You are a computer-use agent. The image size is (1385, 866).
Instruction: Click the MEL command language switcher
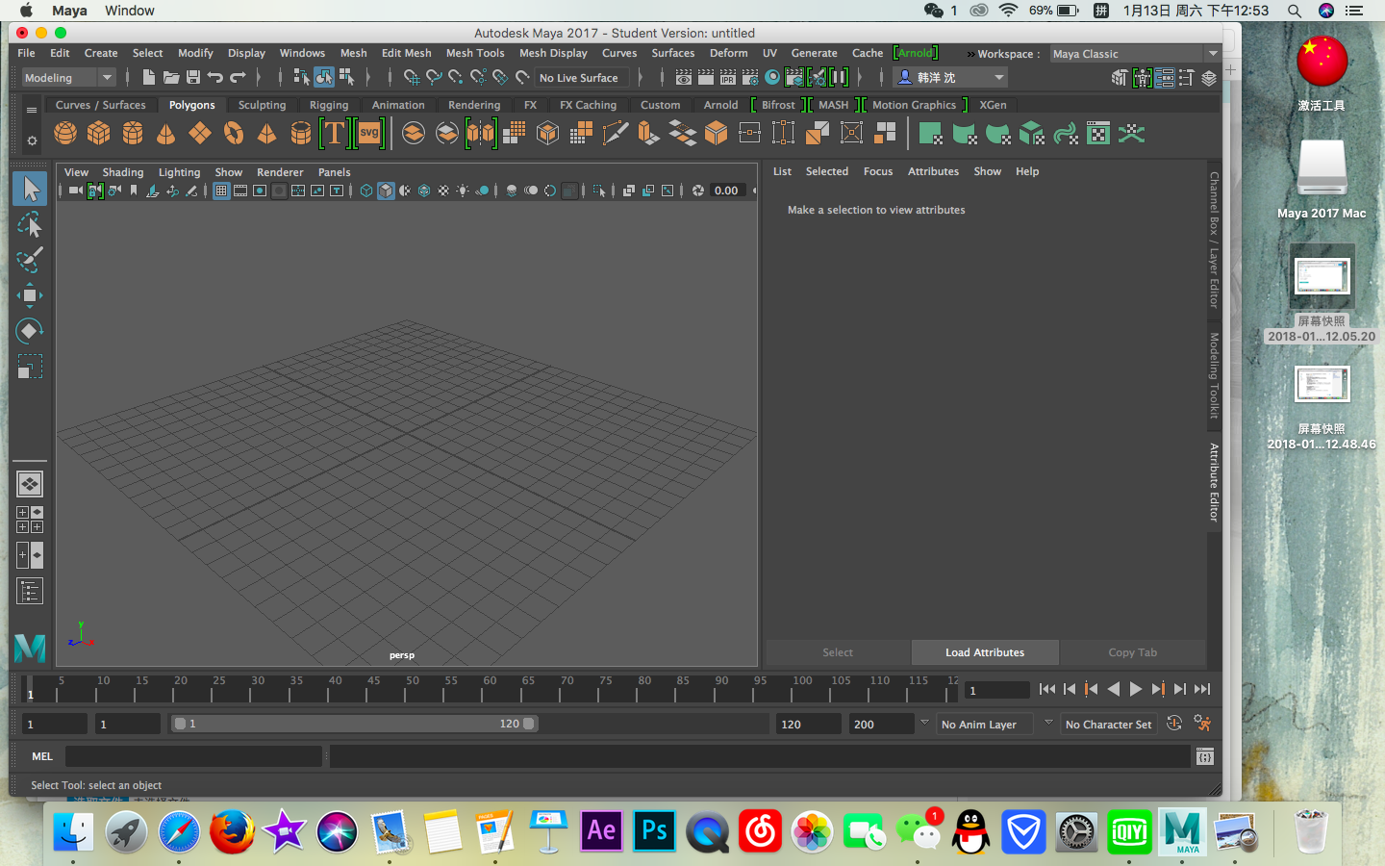pyautogui.click(x=41, y=756)
